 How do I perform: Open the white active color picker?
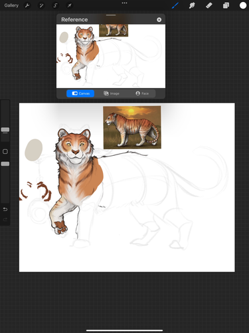243,5
